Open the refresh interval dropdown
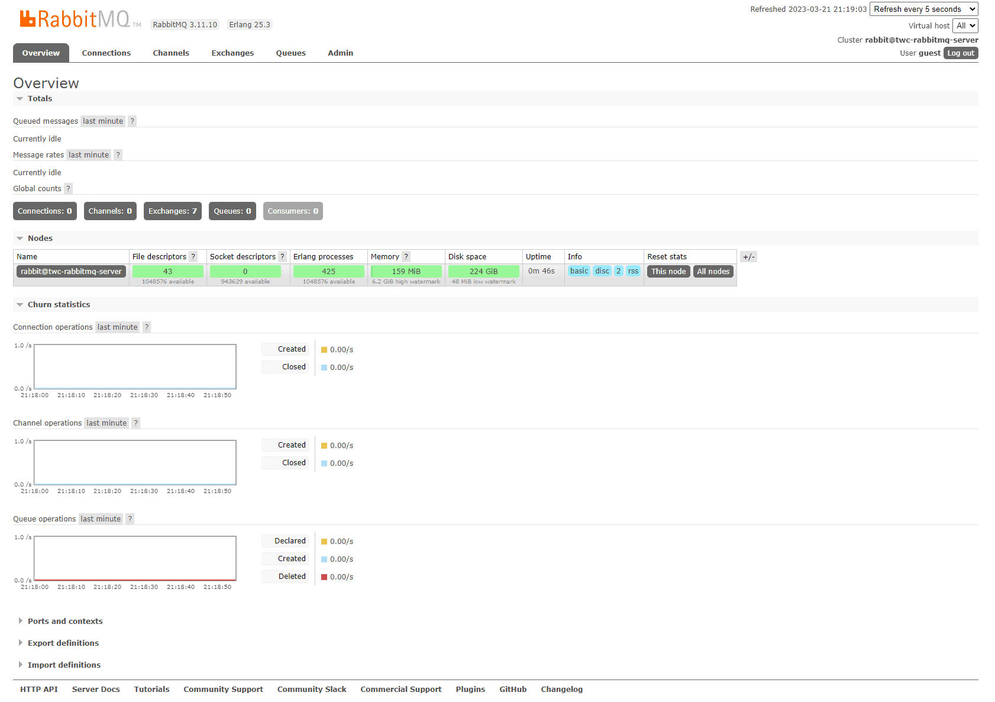This screenshot has height=702, width=995. pos(923,9)
